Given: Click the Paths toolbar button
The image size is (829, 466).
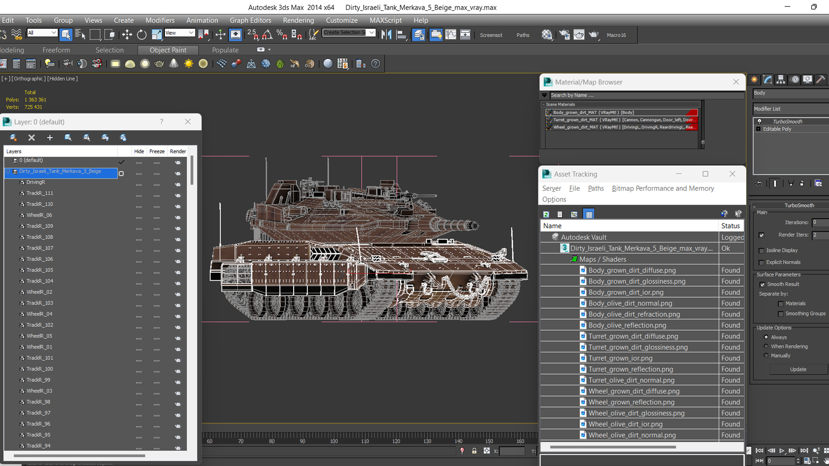Looking at the screenshot, I should click(x=523, y=35).
